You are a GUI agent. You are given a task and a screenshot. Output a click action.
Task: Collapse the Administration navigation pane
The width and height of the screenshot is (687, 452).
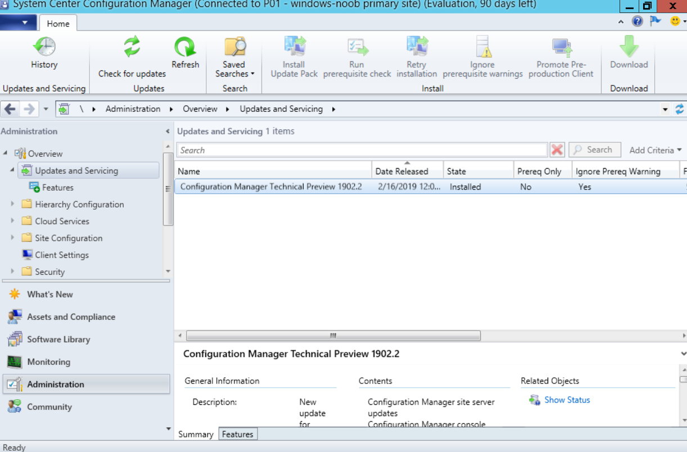click(167, 132)
